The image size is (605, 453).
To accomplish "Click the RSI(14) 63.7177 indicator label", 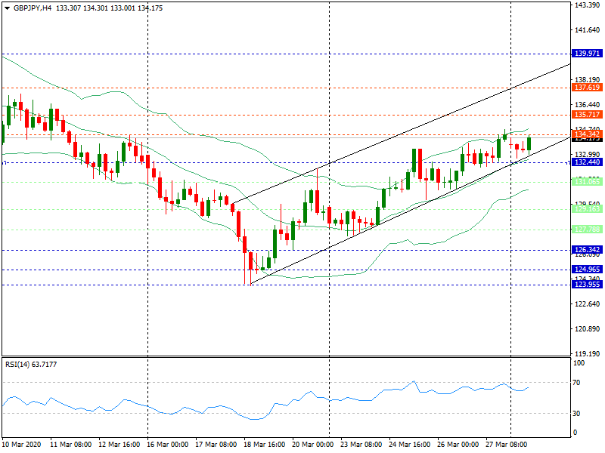I will point(31,365).
